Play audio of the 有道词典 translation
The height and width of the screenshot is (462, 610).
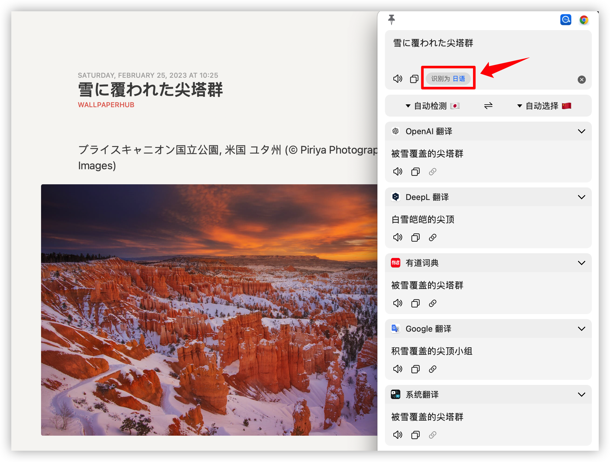pos(397,303)
